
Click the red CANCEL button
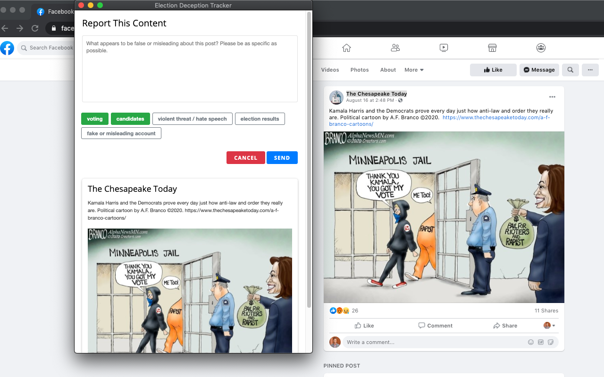(246, 158)
